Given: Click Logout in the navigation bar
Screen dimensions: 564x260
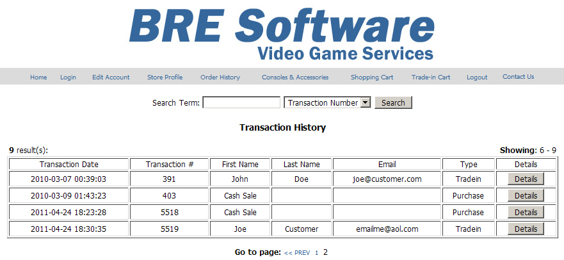Looking at the screenshot, I should coord(477,77).
